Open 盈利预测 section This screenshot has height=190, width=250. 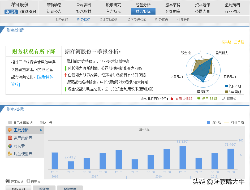click(x=232, y=5)
